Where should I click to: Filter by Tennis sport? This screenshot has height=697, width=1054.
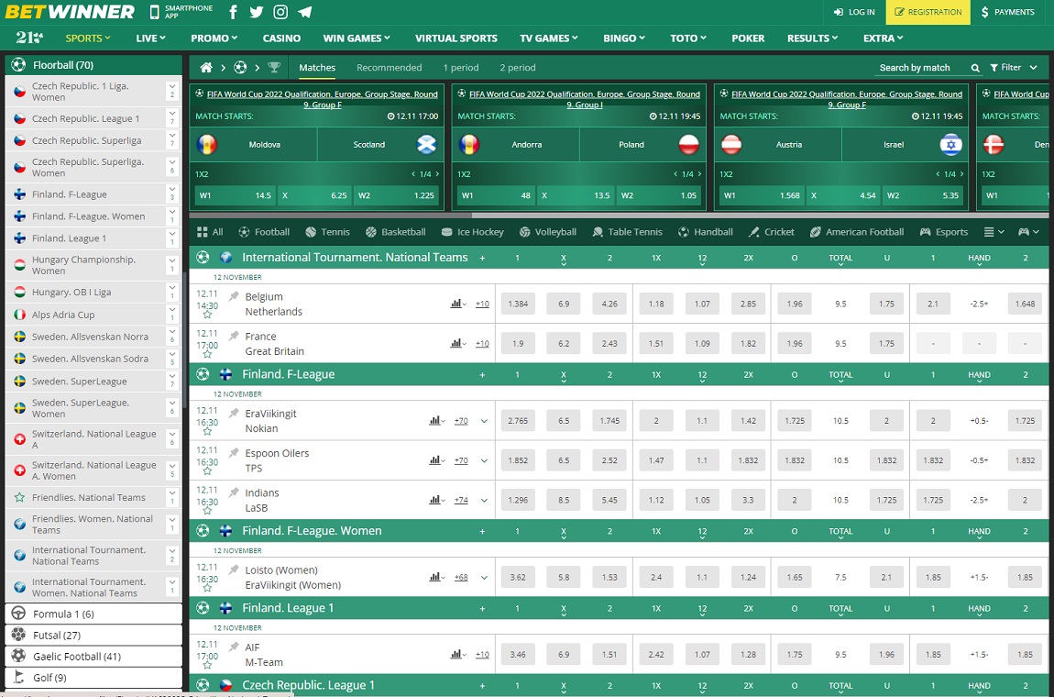click(x=327, y=232)
